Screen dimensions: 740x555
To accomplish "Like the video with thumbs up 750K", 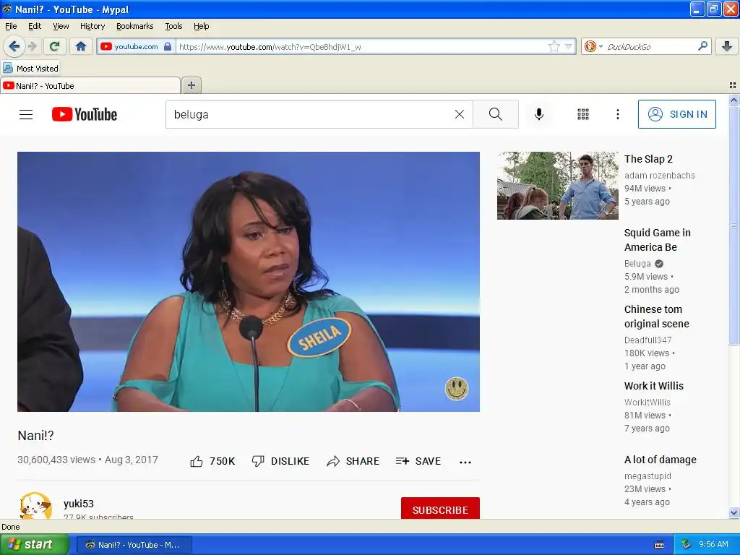I will tap(213, 461).
